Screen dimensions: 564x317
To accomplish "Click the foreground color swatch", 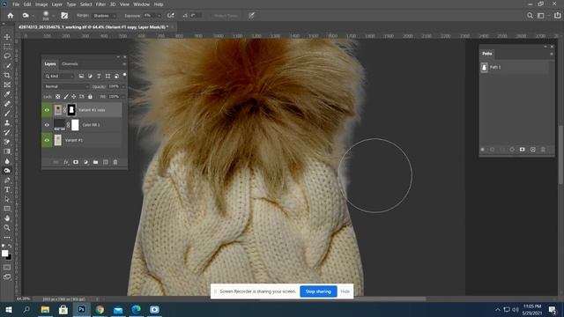I will 4,253.
